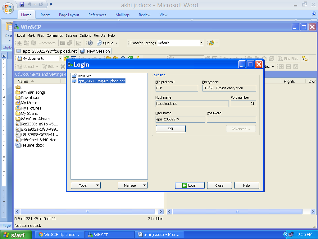
Task: Click the remote unselect files minus icon
Action: pyautogui.click(x=288, y=67)
